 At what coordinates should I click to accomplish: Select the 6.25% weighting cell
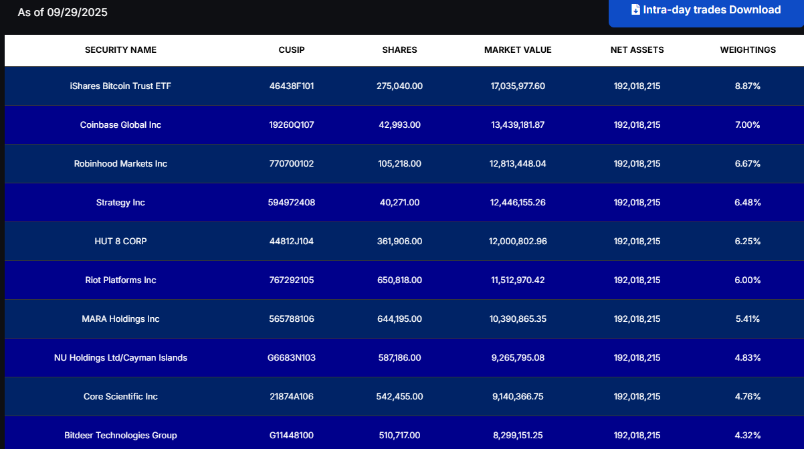(748, 242)
